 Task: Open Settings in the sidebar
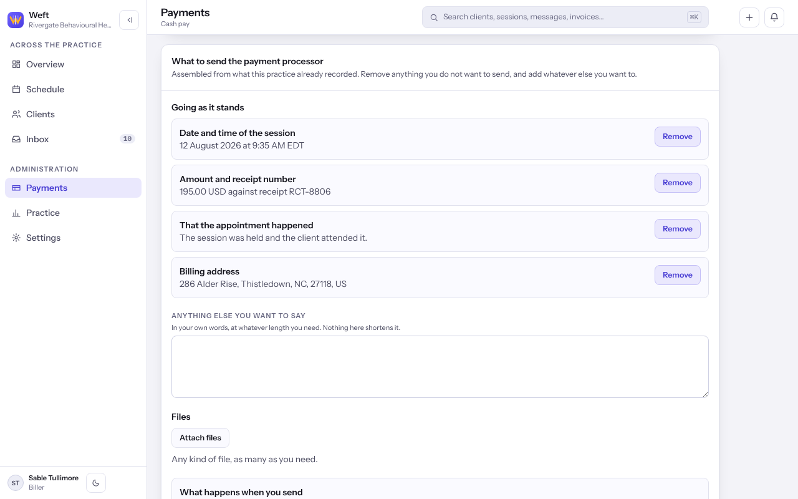coord(74,238)
